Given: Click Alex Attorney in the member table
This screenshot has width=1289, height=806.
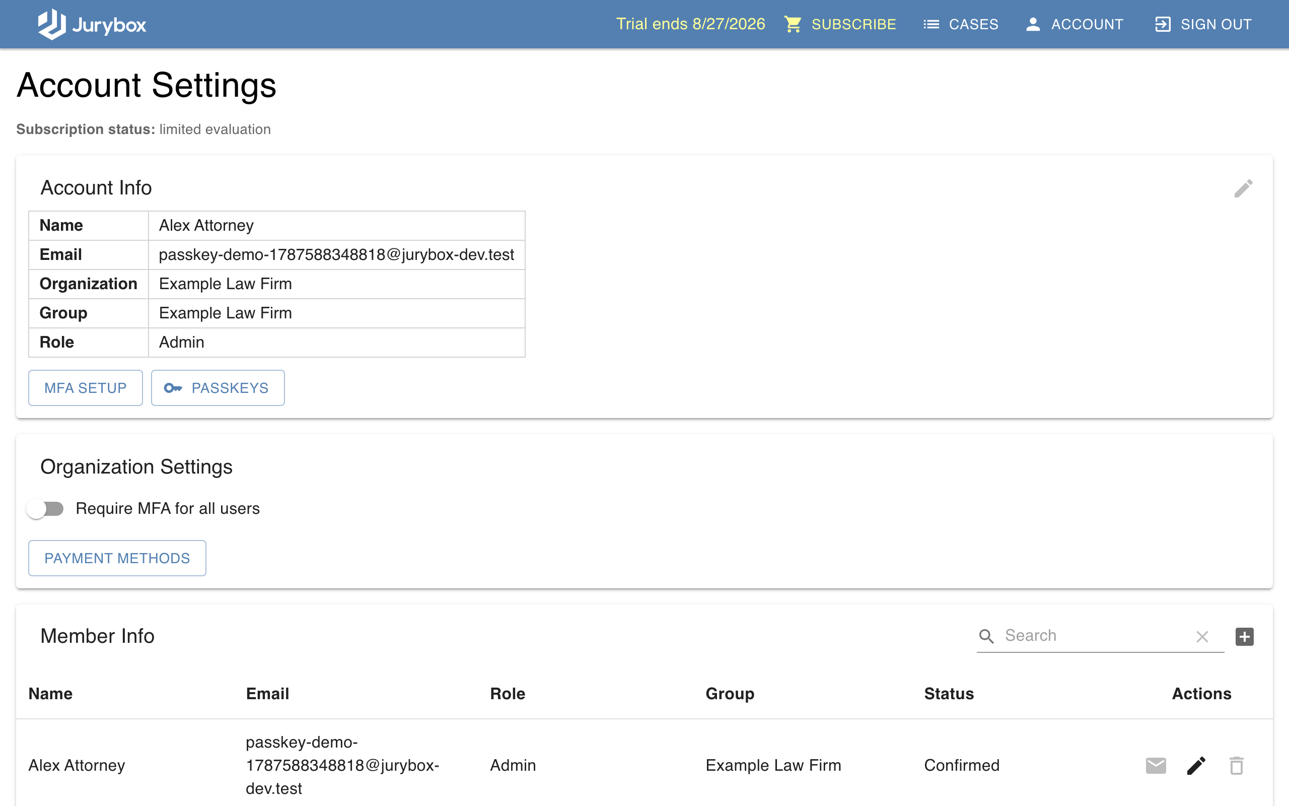Looking at the screenshot, I should coord(77,766).
